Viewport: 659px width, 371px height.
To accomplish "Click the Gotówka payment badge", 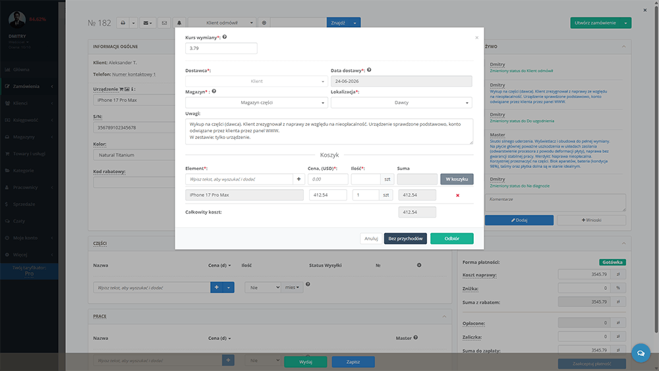I will coord(612,262).
